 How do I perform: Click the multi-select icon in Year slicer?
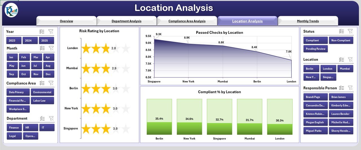point(42,32)
